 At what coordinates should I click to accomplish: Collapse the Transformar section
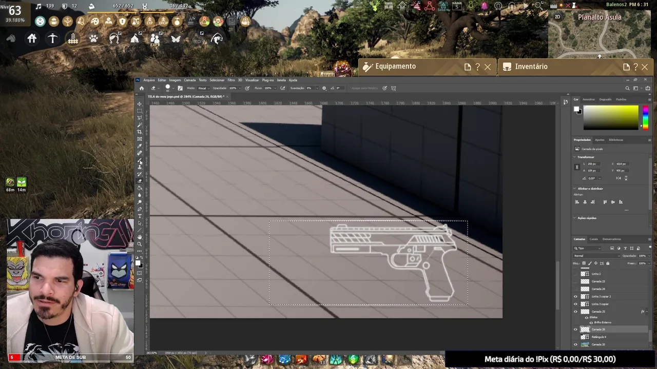point(575,157)
